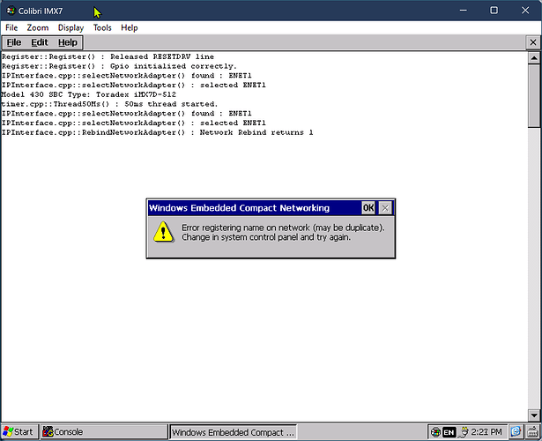Image resolution: width=542 pixels, height=441 pixels.
Task: Open the Display menu
Action: (x=71, y=27)
